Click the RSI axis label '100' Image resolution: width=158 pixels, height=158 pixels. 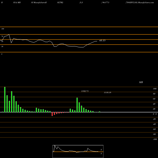tap(3, 29)
